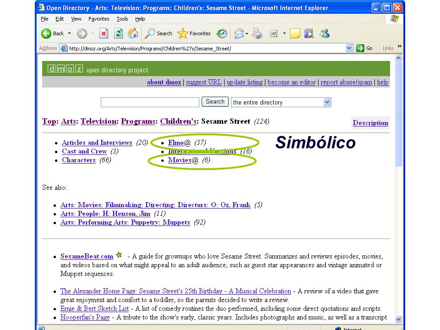This screenshot has height=330, width=440.
Task: Open the 'Articles and Interviews' category
Action: click(97, 143)
